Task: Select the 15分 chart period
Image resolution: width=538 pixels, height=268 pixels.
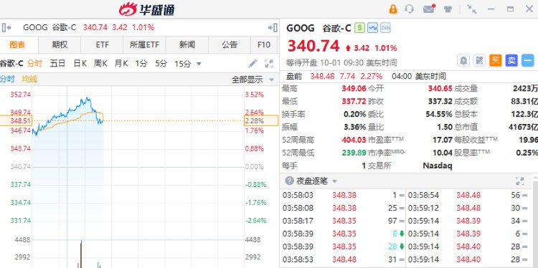Action: [182, 63]
